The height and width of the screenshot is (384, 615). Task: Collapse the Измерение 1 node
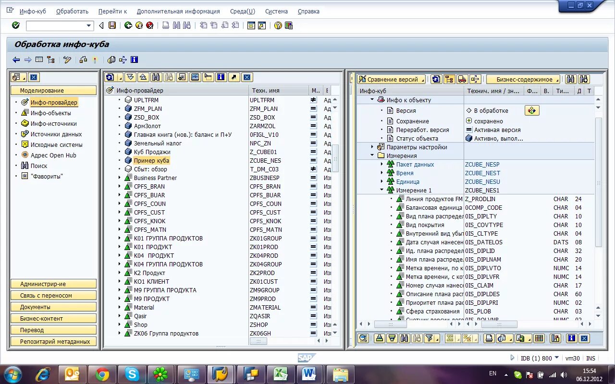382,190
